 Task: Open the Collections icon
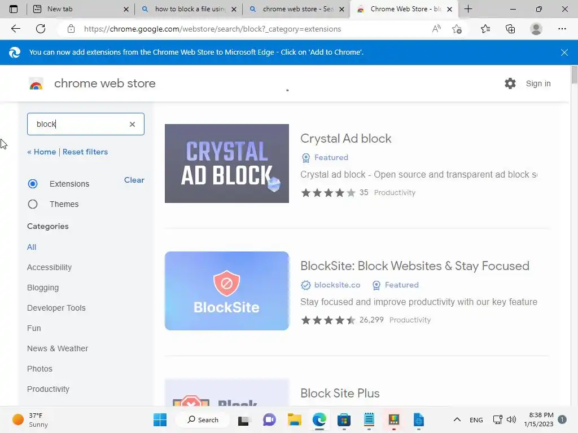tap(510, 29)
